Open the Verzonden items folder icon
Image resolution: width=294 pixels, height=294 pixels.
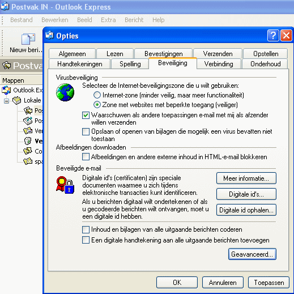[x=28, y=131]
